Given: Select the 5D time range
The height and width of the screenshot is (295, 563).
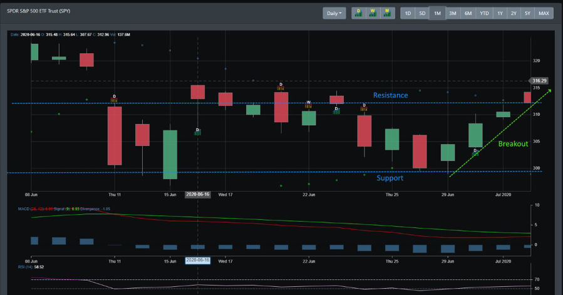Looking at the screenshot, I should point(422,13).
